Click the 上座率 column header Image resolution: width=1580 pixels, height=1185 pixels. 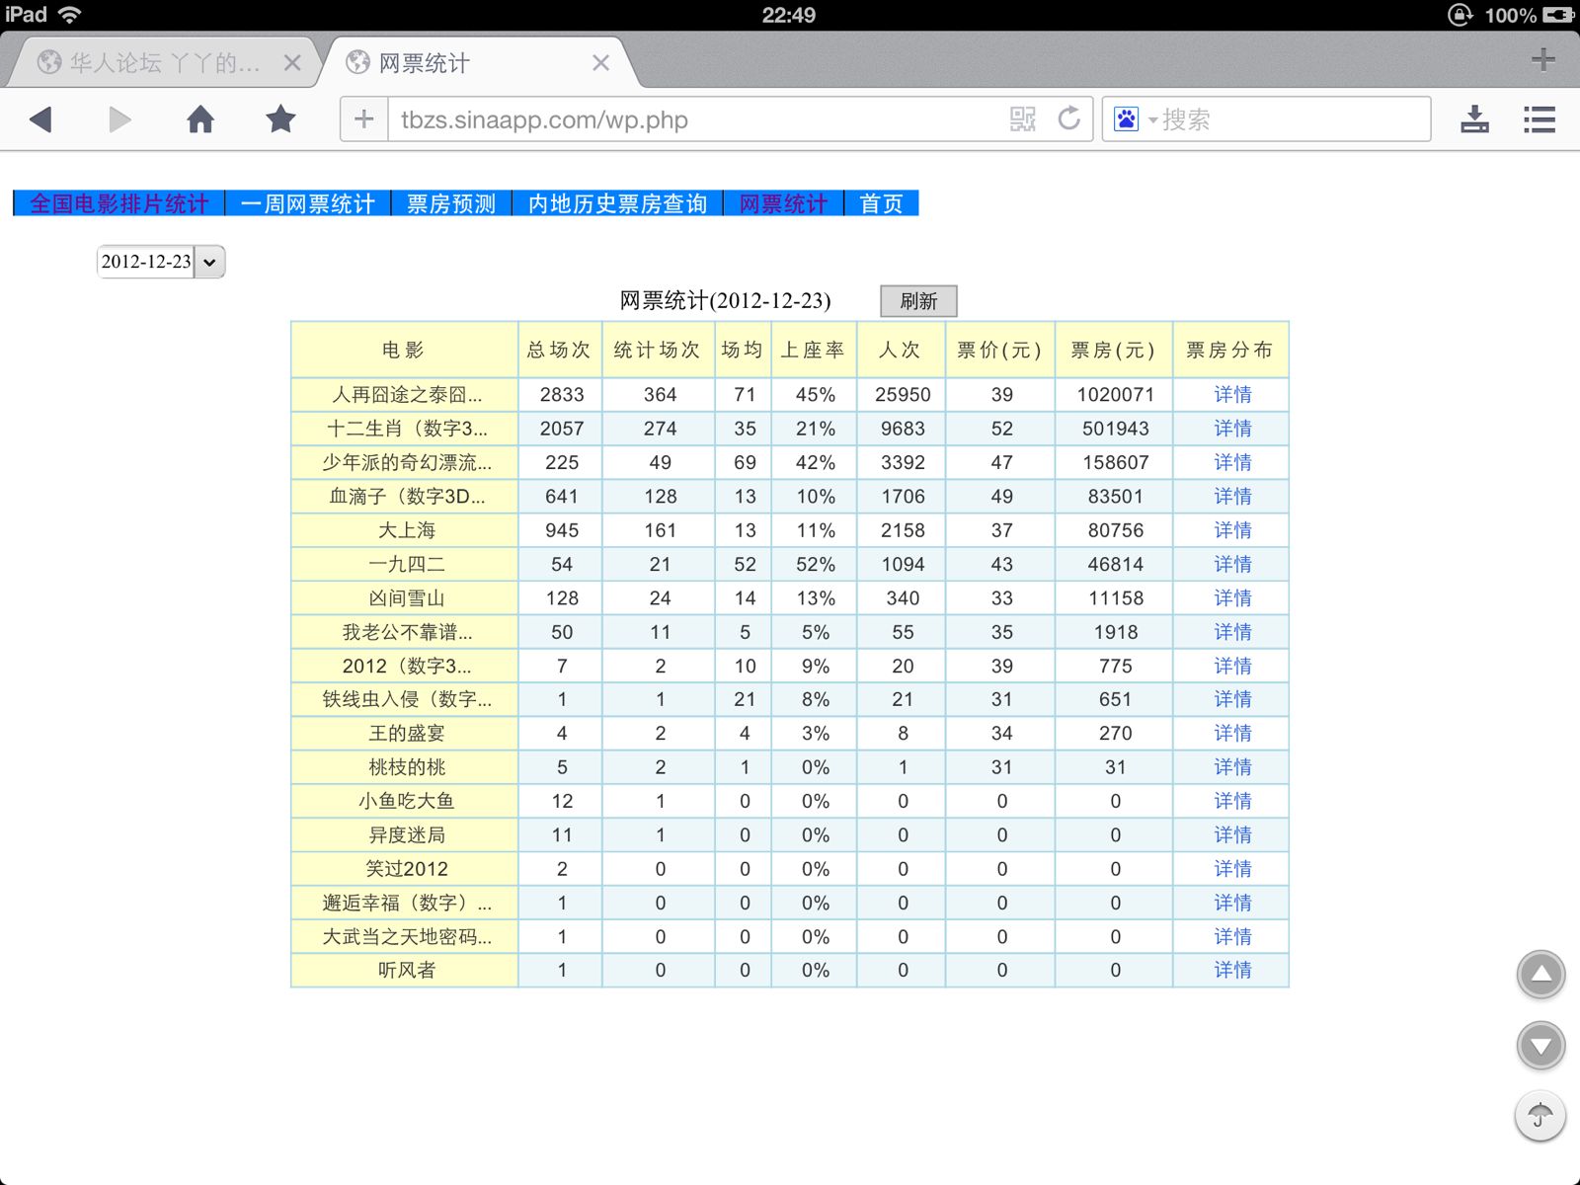(814, 350)
